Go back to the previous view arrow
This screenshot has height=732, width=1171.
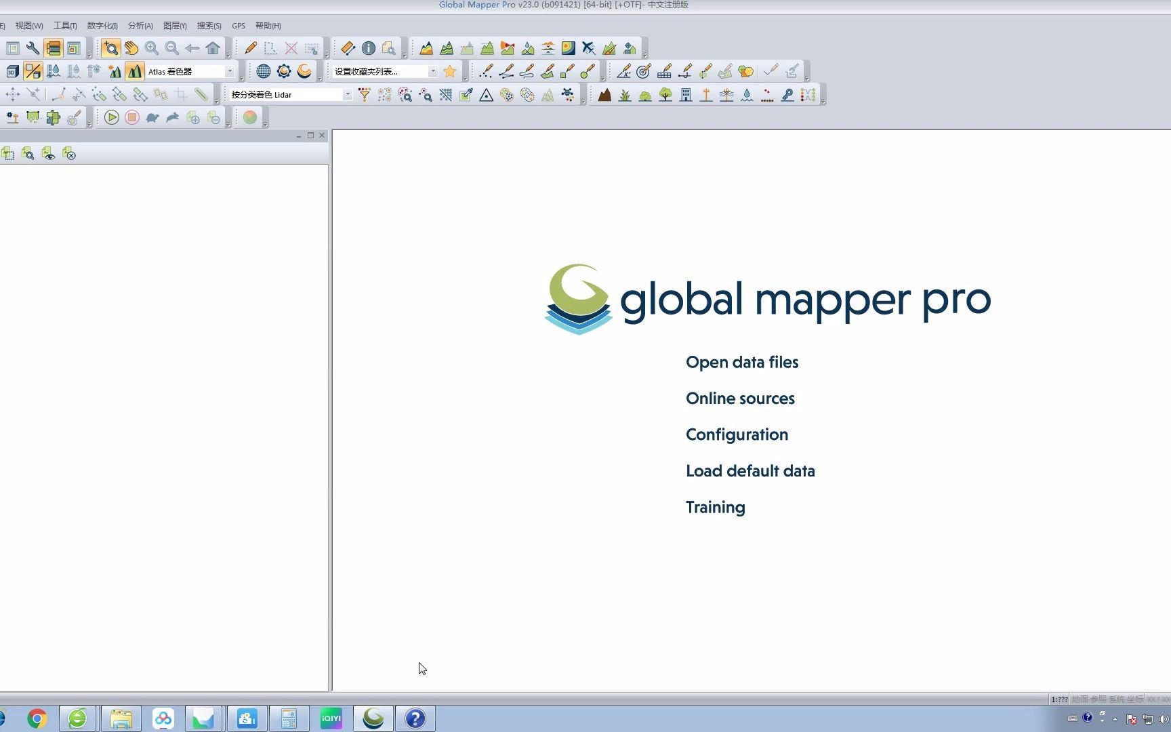[192, 48]
